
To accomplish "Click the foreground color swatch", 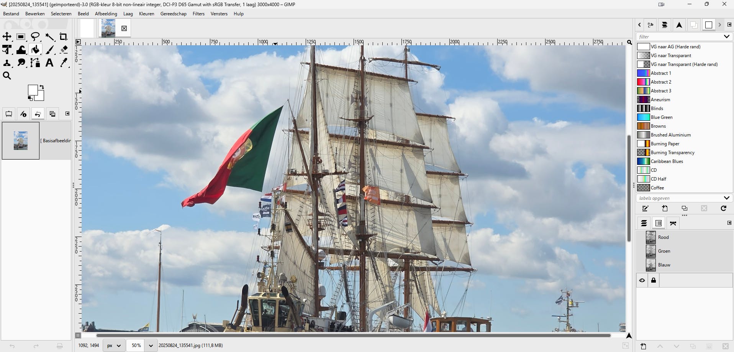I will (x=33, y=90).
